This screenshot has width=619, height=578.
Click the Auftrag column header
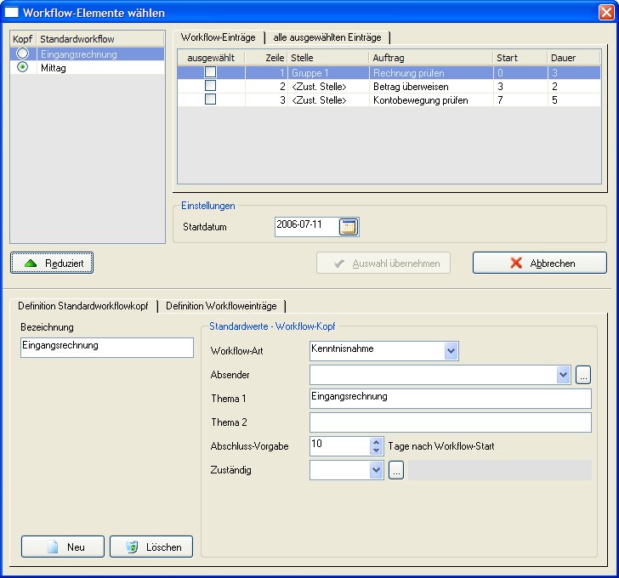point(431,58)
